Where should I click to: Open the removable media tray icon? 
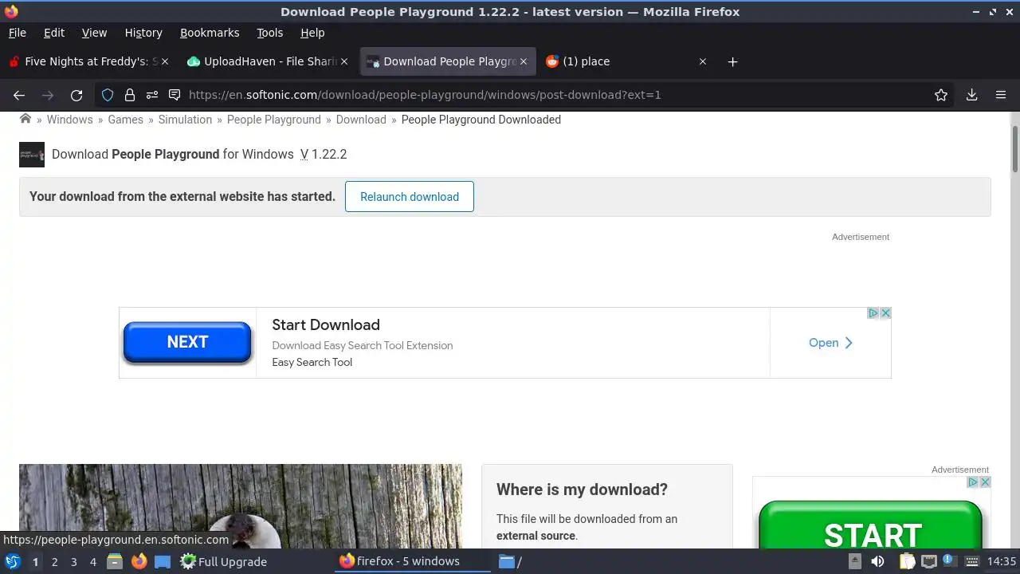854,561
